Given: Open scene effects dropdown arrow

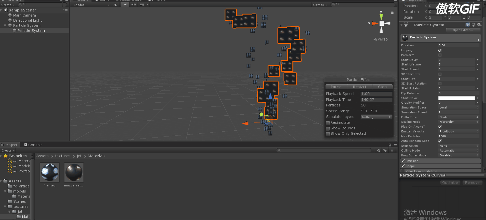Looking at the screenshot, I should click(147, 5).
